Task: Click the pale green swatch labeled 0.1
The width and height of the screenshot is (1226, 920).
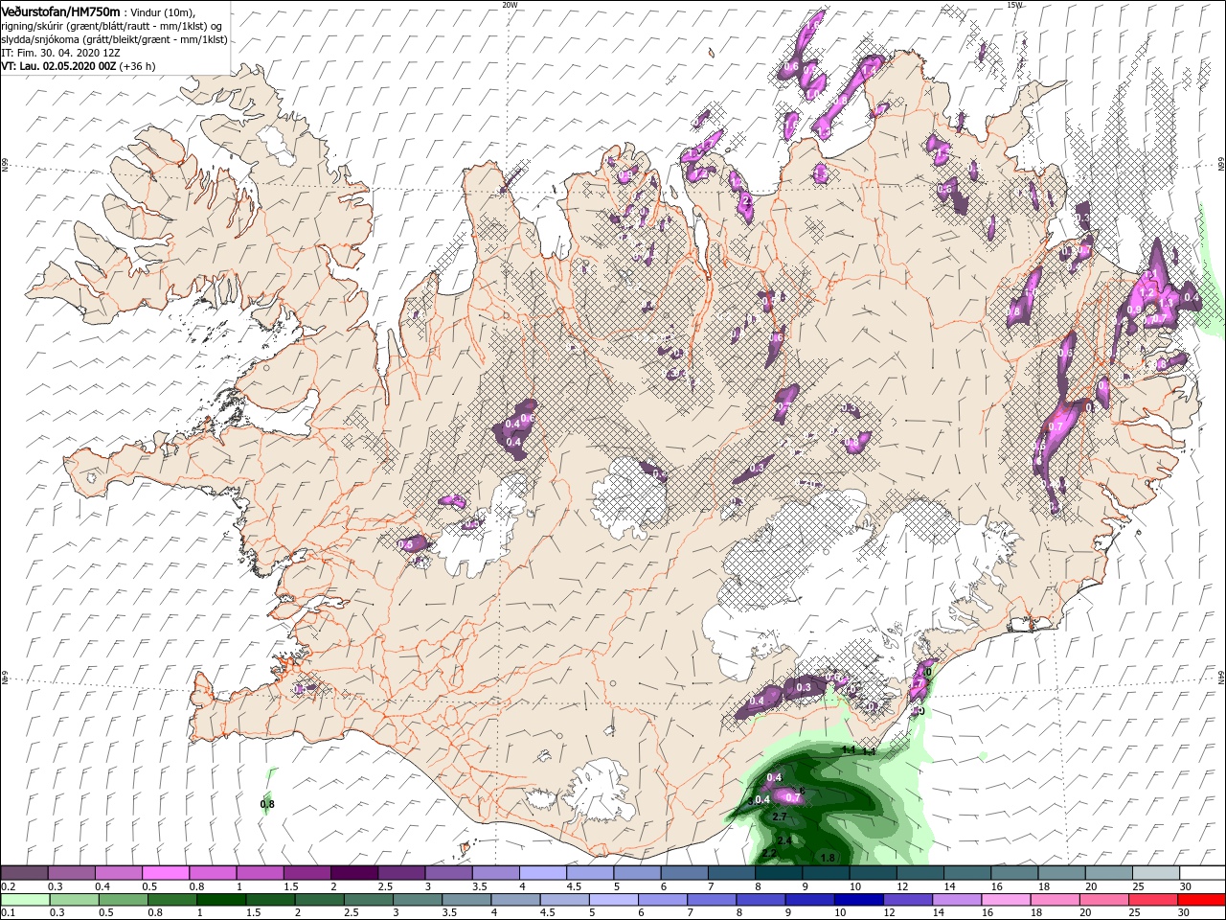Action: click(x=24, y=900)
